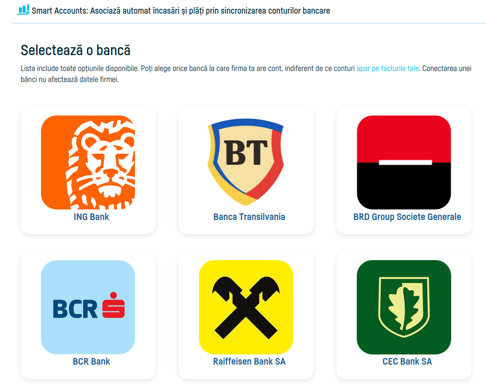This screenshot has height=384, width=486.
Task: Select the white card tile around the CEC logo
Action: (404, 315)
